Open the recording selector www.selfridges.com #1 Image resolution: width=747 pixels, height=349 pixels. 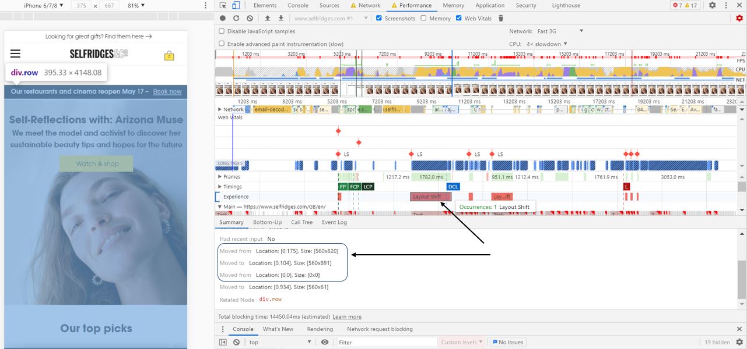coord(331,18)
